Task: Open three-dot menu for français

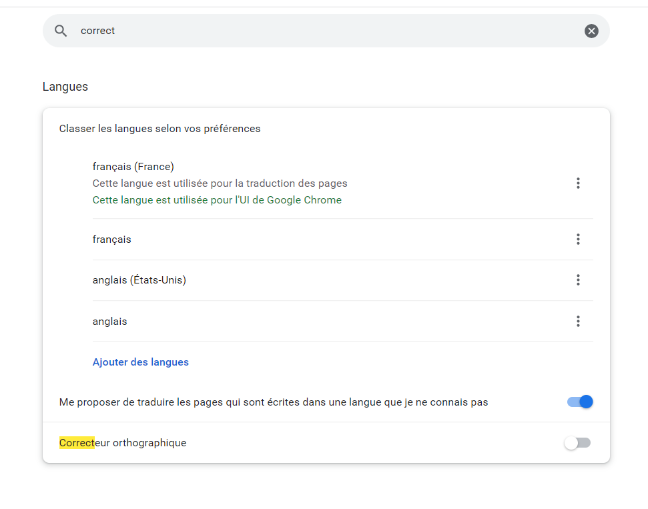Action: pyautogui.click(x=578, y=239)
